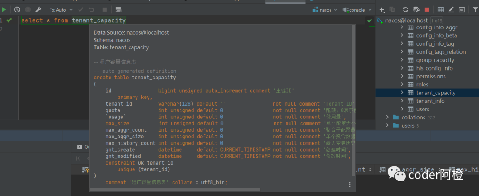Screen dimensions: 479x196
Task: Click the pencil edit source icon
Action: tap(451, 9)
